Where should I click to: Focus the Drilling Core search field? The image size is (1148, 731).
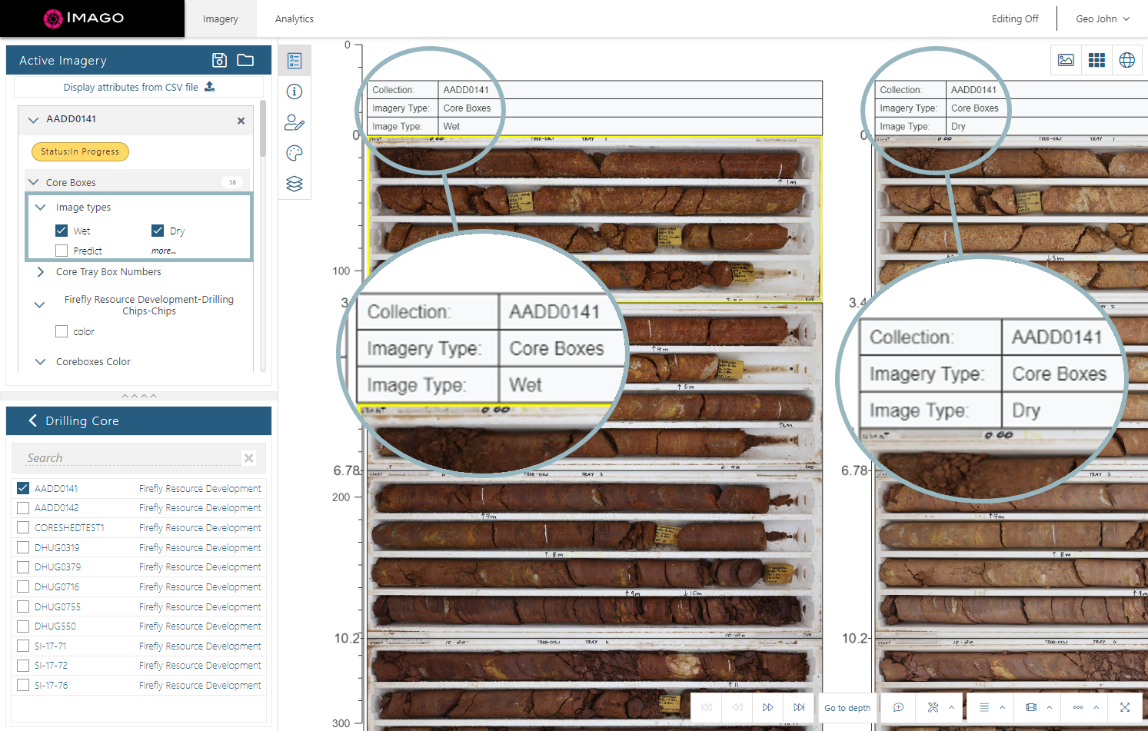pos(132,458)
